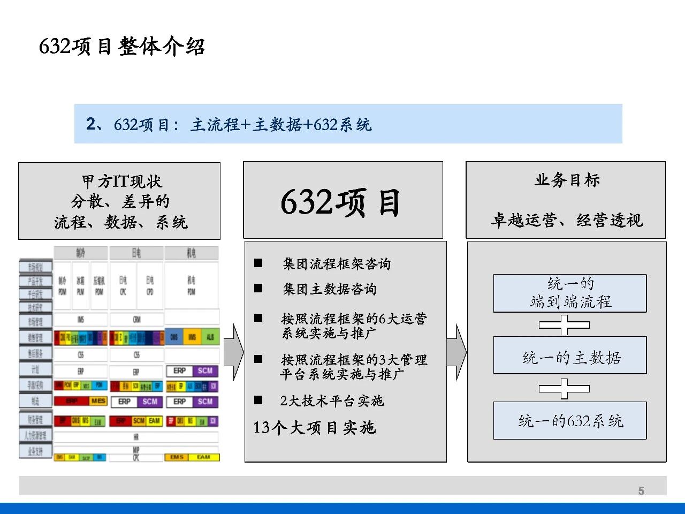Toggle the bullet beside 2大技术平台实施
Screen dimensions: 685x514
(257, 400)
